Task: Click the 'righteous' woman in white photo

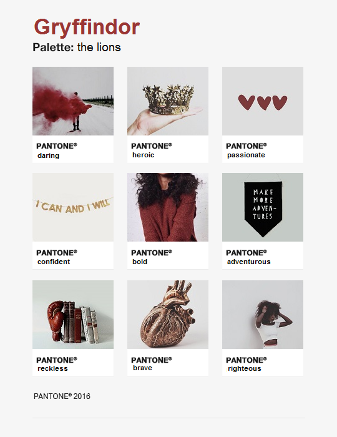Action: (263, 315)
